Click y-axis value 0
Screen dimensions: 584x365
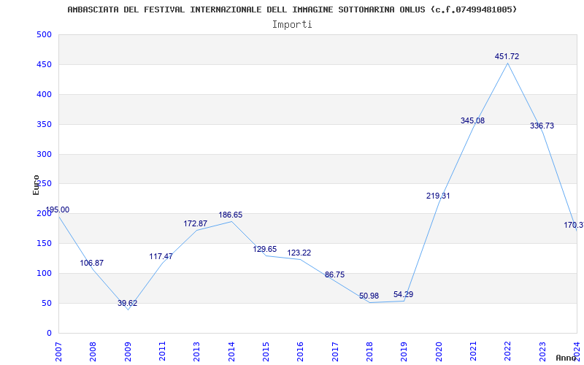coord(49,333)
